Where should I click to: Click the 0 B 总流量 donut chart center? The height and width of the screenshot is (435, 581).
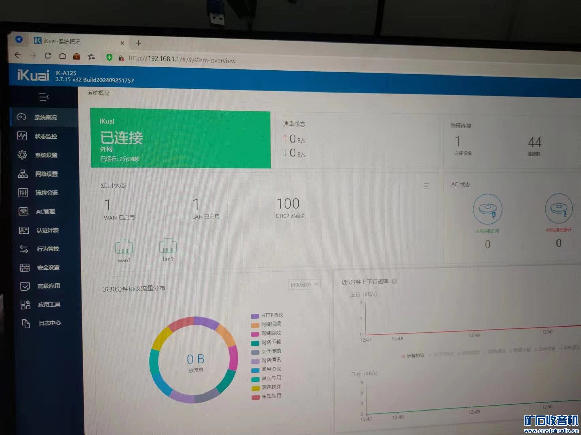pos(196,362)
